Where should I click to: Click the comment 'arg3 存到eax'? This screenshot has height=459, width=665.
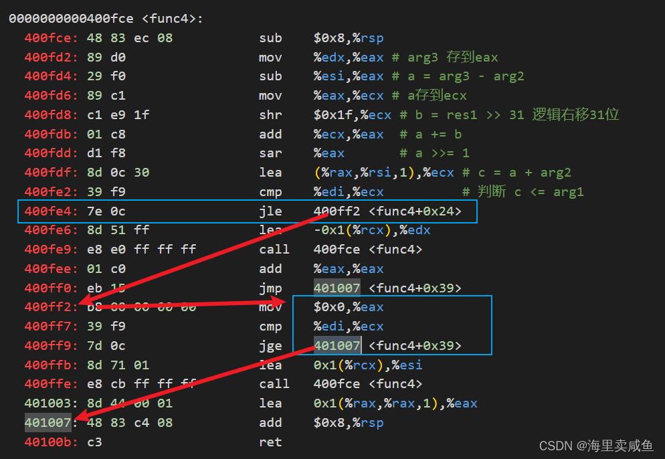453,58
